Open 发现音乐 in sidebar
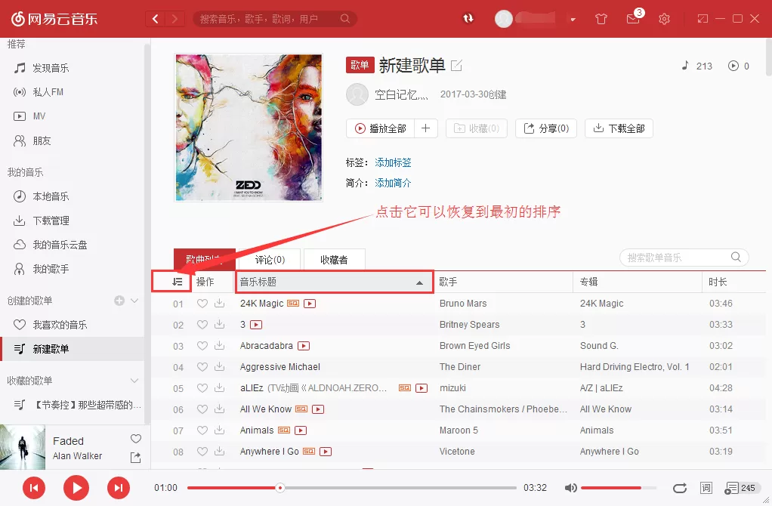 51,68
